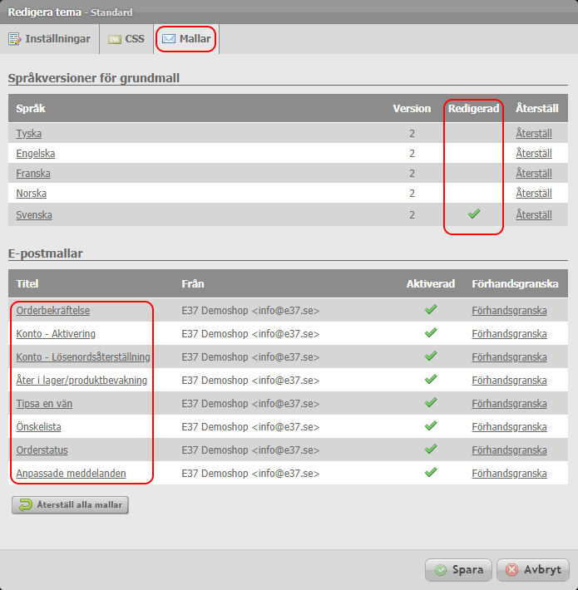
Task: Click Förhandsgranska for Konto - Aktivering
Action: tap(509, 334)
